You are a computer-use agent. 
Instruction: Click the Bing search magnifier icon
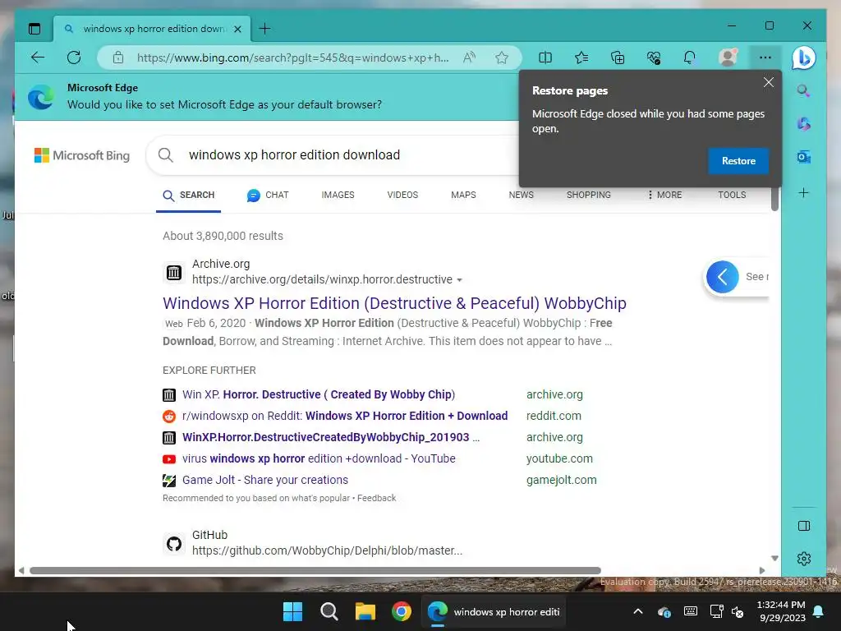(x=166, y=155)
